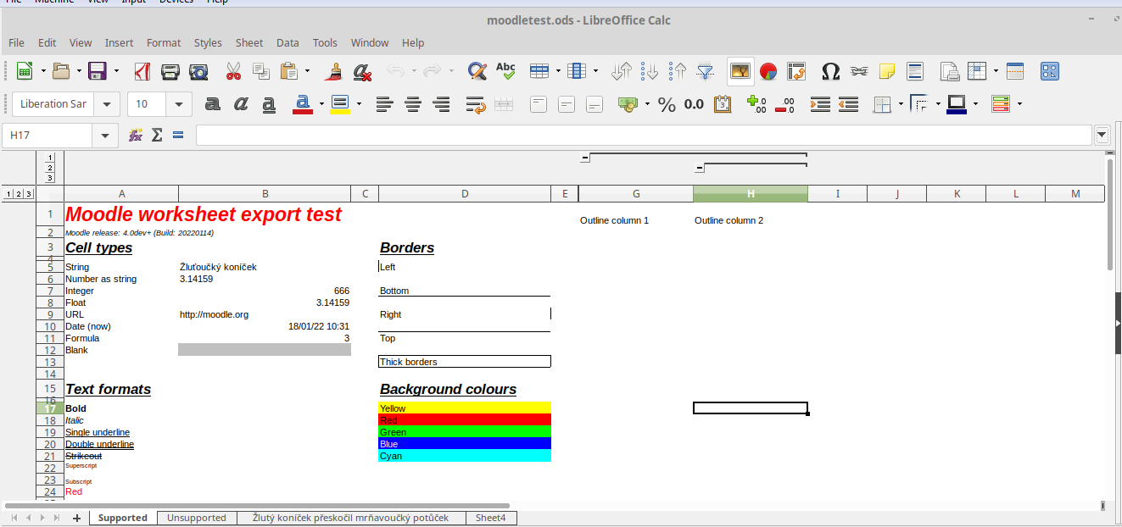Click the New spreadsheet icon
This screenshot has width=1122, height=527.
(x=25, y=71)
